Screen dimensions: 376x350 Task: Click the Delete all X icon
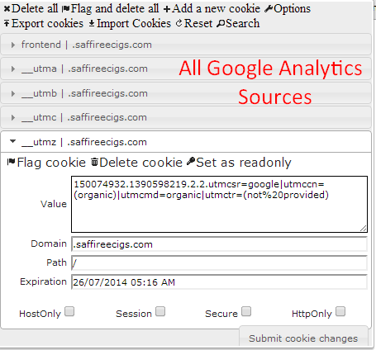tap(7, 9)
